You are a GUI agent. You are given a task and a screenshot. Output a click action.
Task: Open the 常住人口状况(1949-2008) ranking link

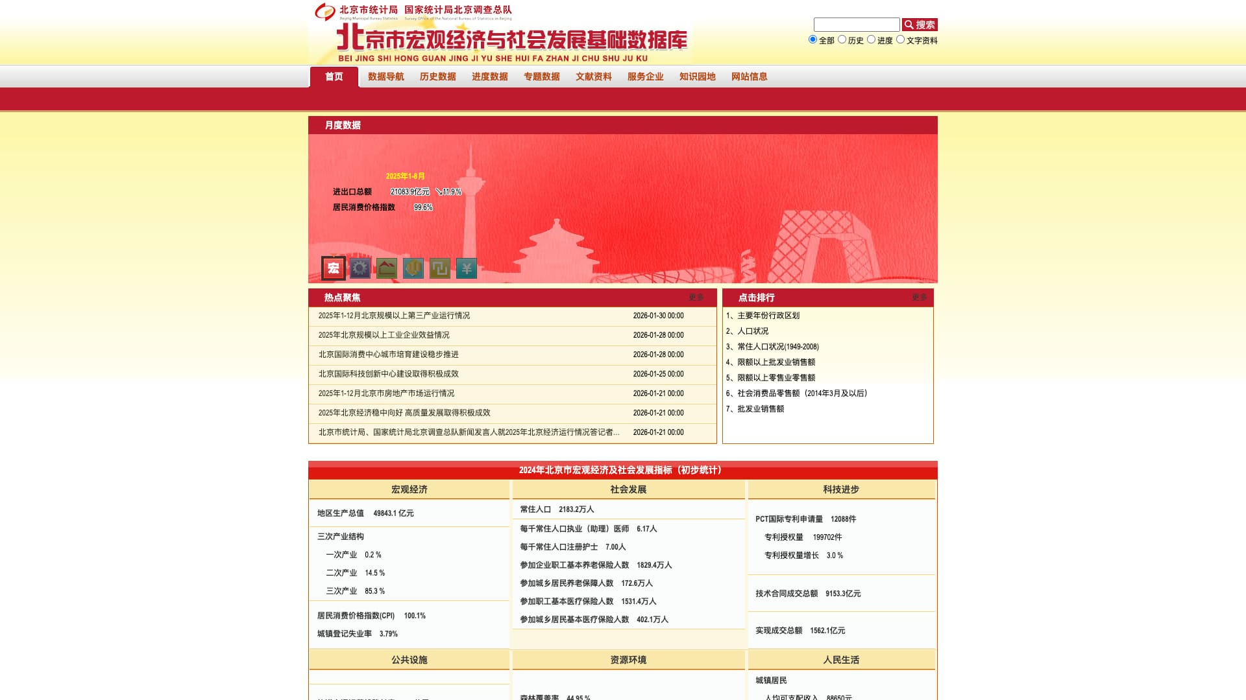click(777, 347)
